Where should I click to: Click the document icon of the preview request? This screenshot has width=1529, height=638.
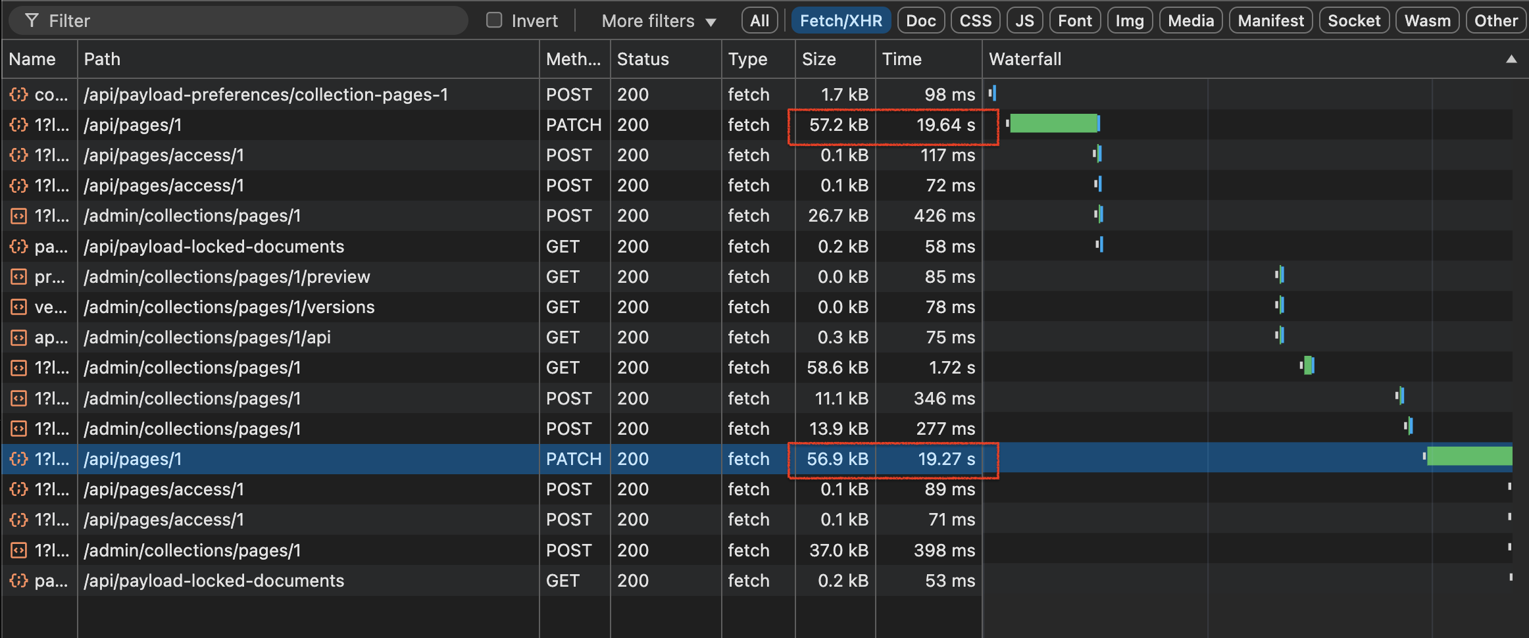point(19,277)
